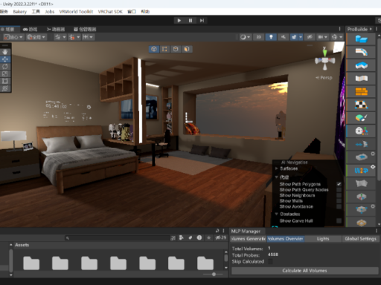Toggle 2D view mode in scene toolbar
This screenshot has width=381, height=285.
[x=259, y=37]
